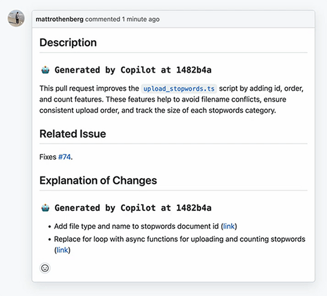This screenshot has height=296, width=327.
Task: Open the add reaction emoji picker
Action: 45,268
